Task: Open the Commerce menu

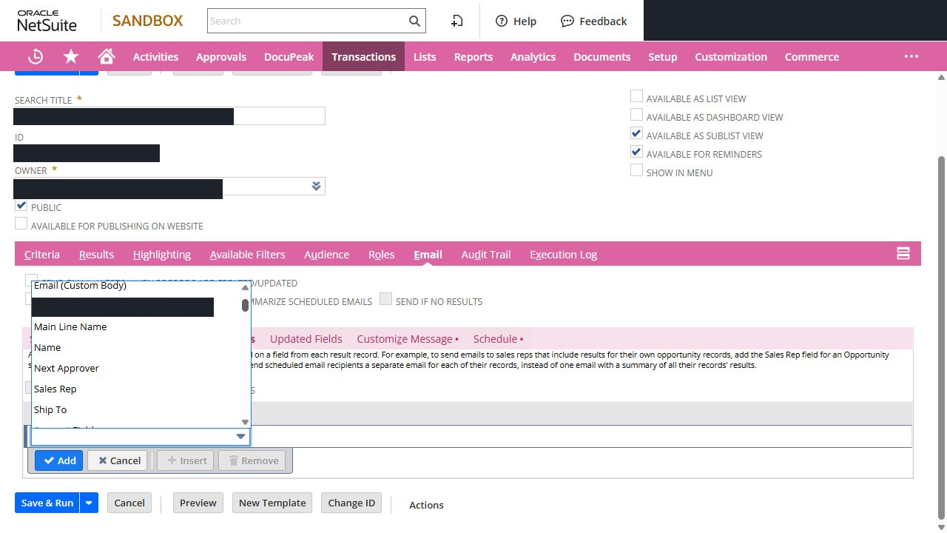Action: 812,56
